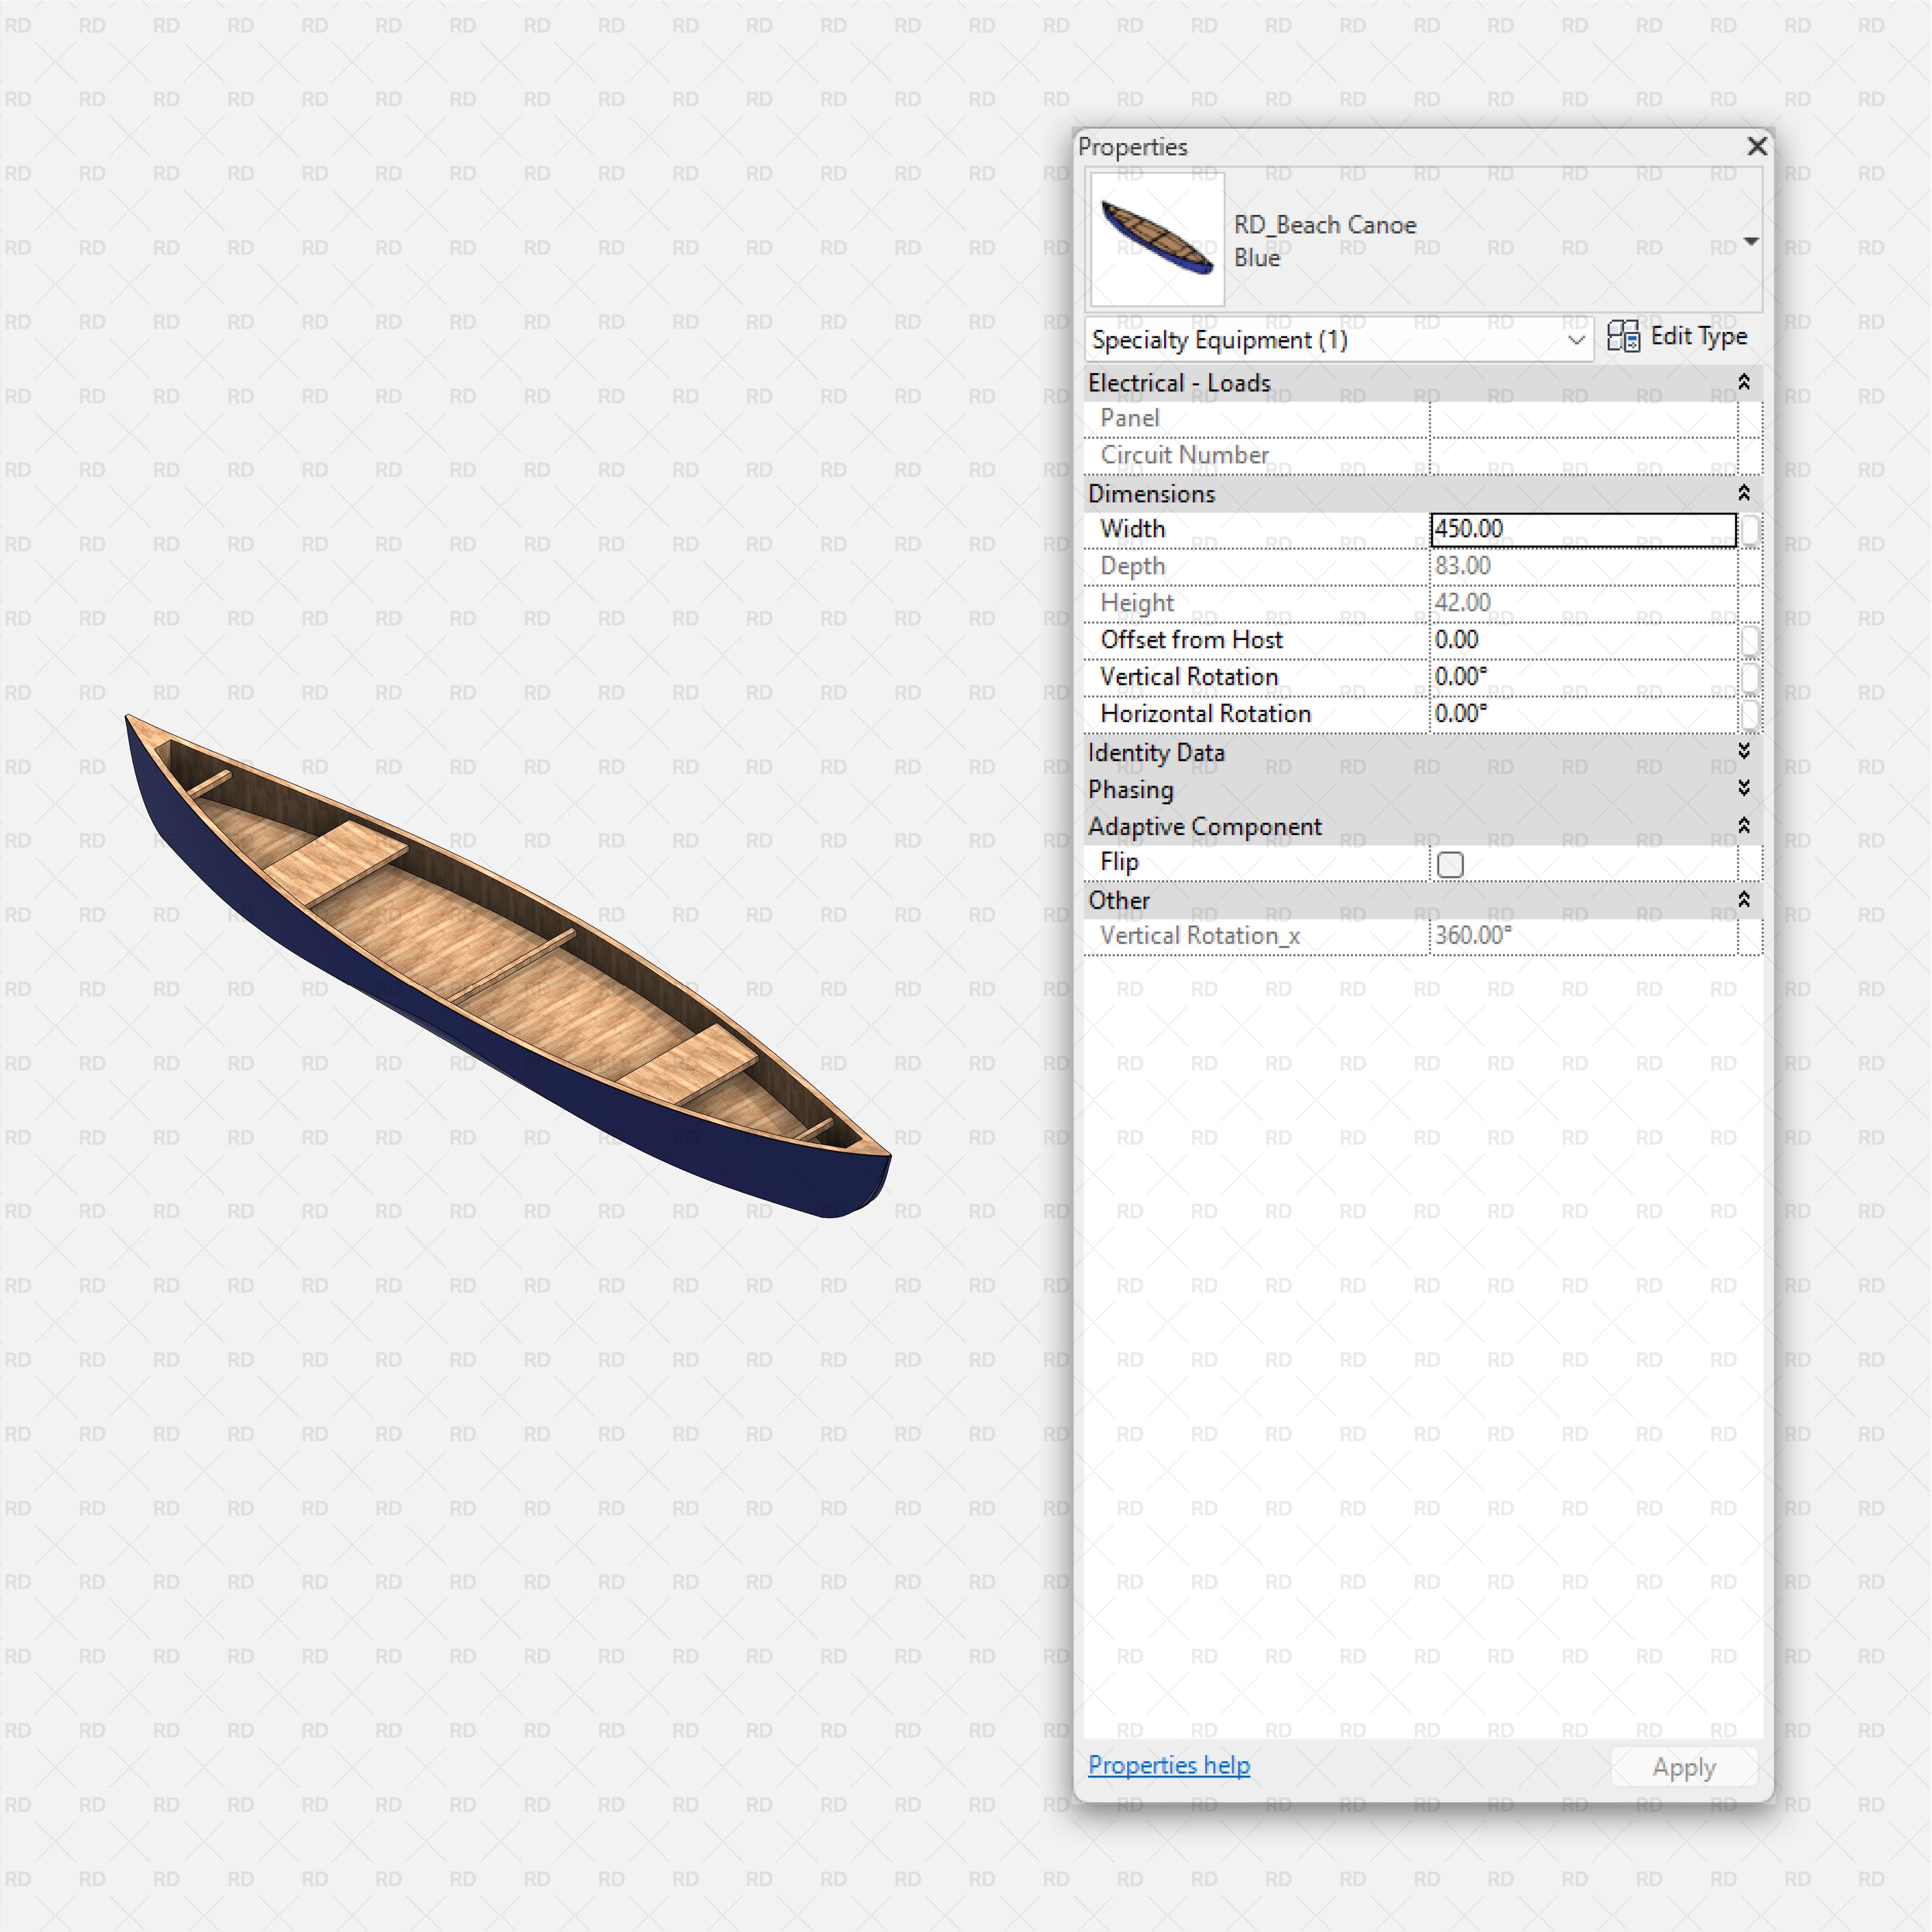Collapse the Adaptive Component section
The image size is (1932, 1932).
point(1743,826)
